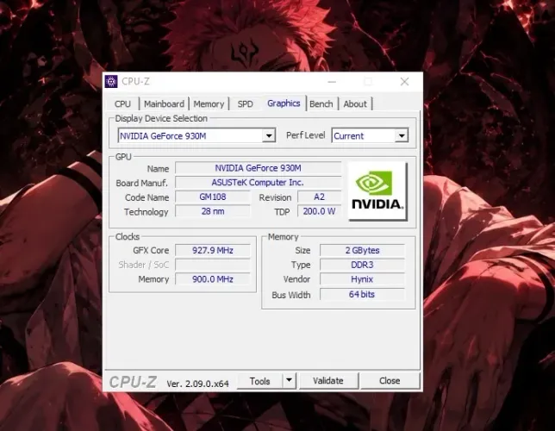Image resolution: width=555 pixels, height=431 pixels.
Task: Click the CPU-Z app icon in title bar
Action: (x=111, y=81)
